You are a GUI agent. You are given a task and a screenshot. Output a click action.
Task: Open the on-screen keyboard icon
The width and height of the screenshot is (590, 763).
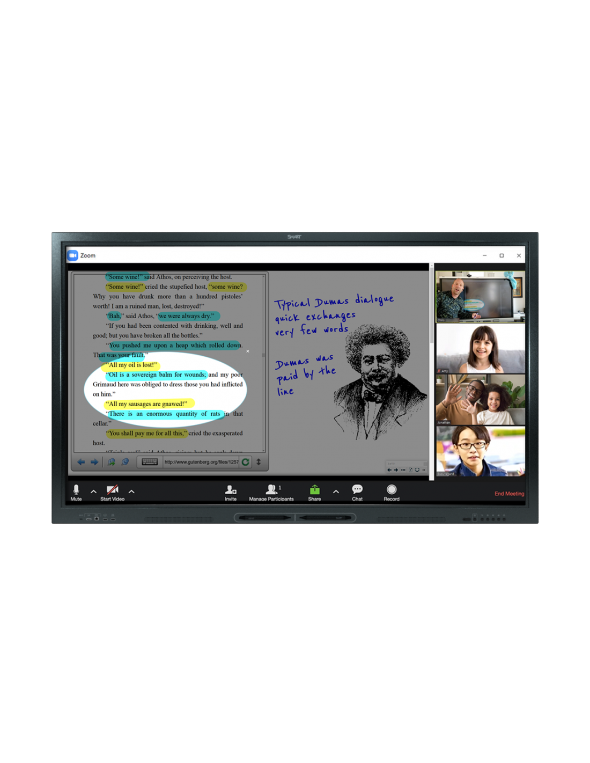150,462
